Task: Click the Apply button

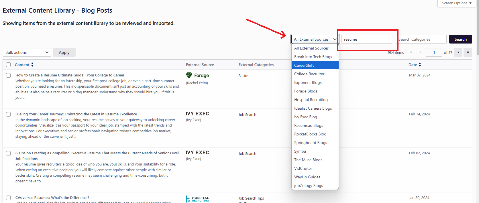Action: (x=64, y=52)
